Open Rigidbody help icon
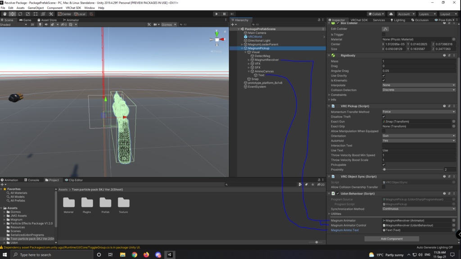The width and height of the screenshot is (461, 259). (x=444, y=55)
